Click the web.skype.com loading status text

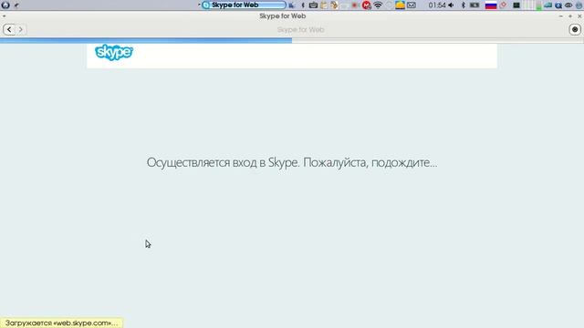pyautogui.click(x=61, y=323)
